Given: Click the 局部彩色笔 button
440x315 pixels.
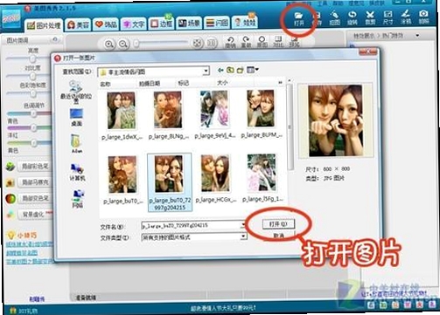Looking at the screenshot, I should click(x=35, y=167).
